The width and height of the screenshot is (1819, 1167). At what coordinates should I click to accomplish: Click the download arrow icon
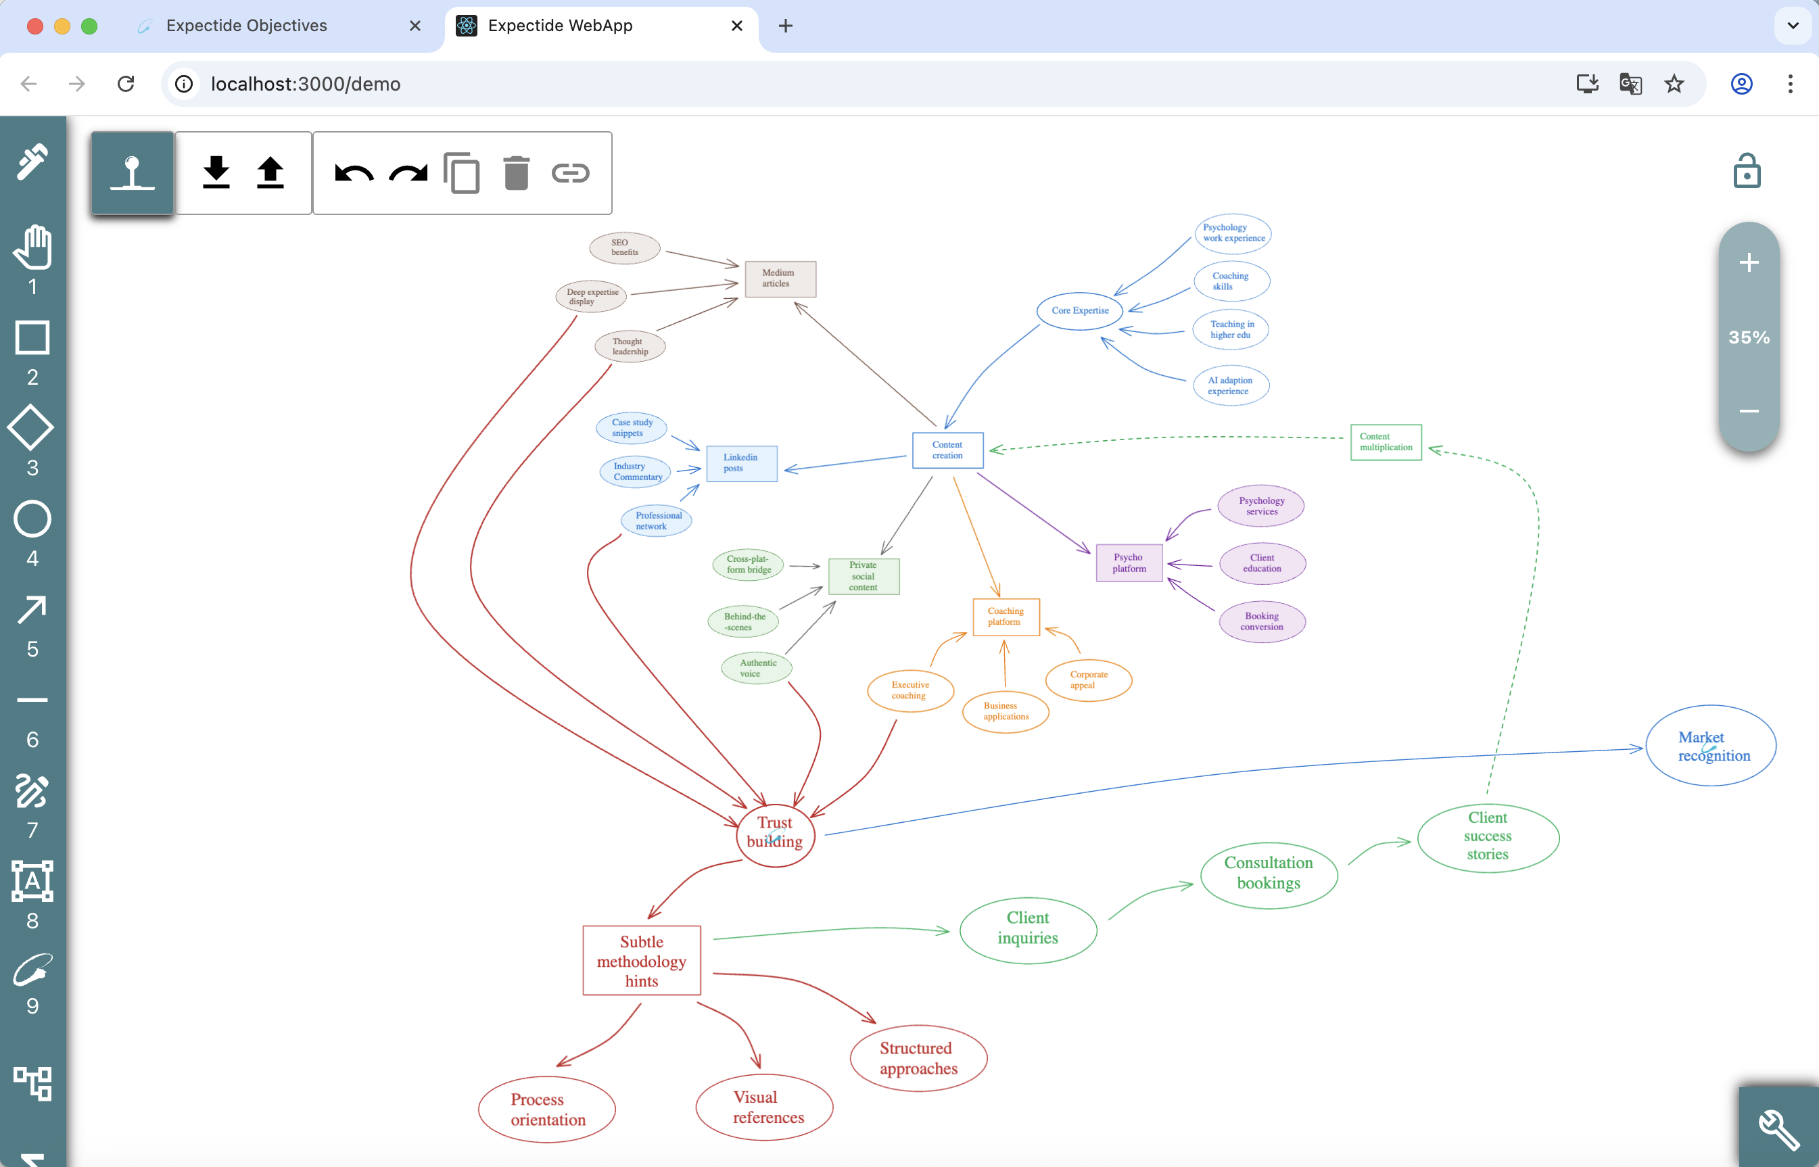[x=216, y=174]
